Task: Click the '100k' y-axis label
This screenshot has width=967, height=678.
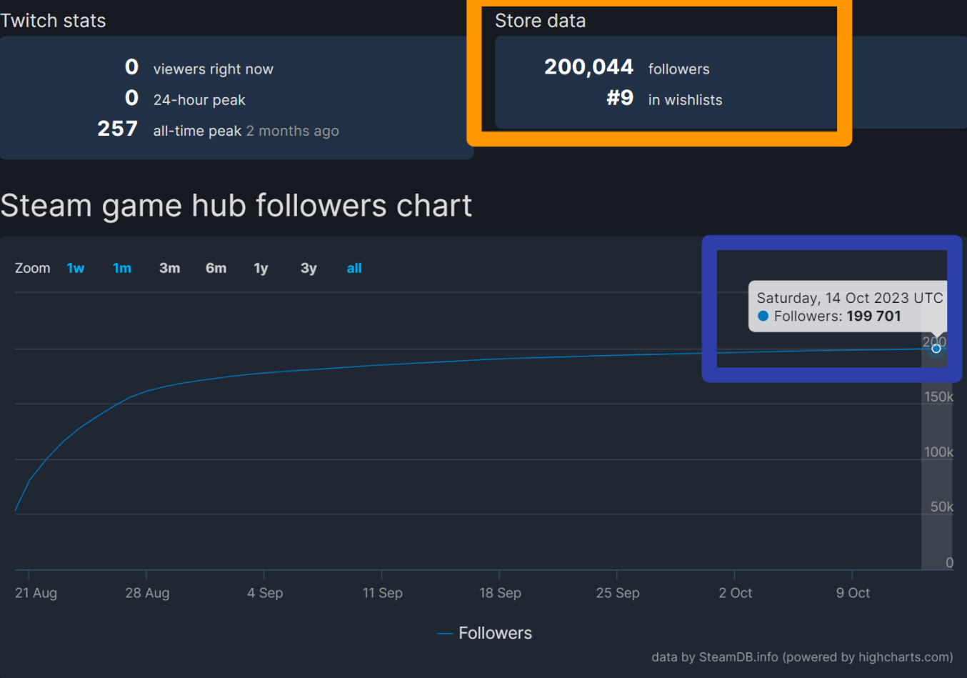Action: (938, 452)
